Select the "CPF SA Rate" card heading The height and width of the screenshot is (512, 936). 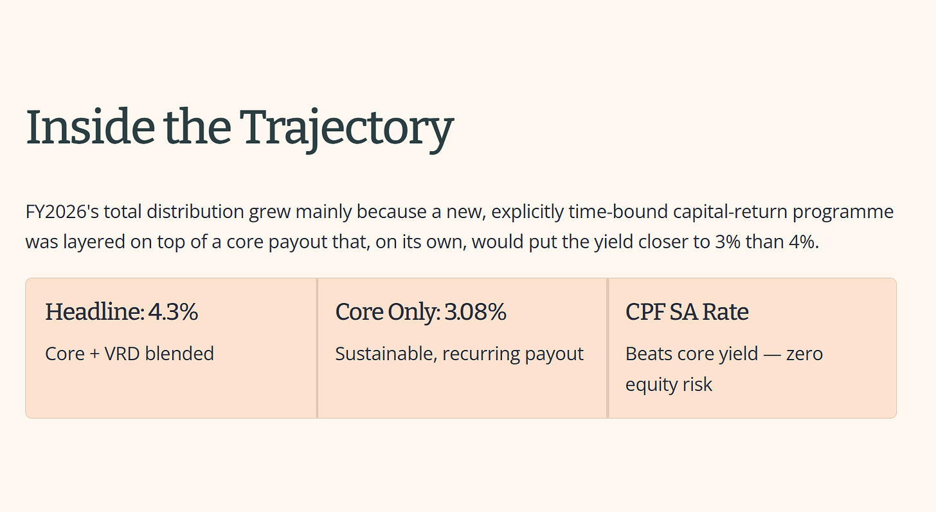tap(687, 312)
